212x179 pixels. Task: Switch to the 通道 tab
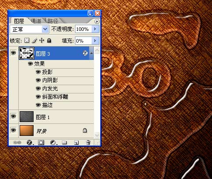[36, 21]
